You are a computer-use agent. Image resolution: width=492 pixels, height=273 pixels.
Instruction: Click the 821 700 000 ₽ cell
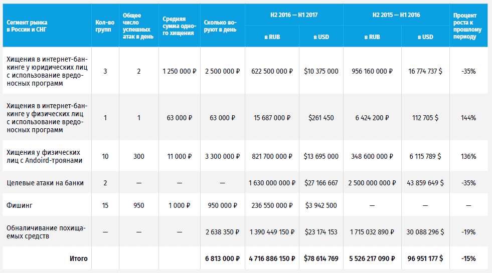tap(271, 156)
